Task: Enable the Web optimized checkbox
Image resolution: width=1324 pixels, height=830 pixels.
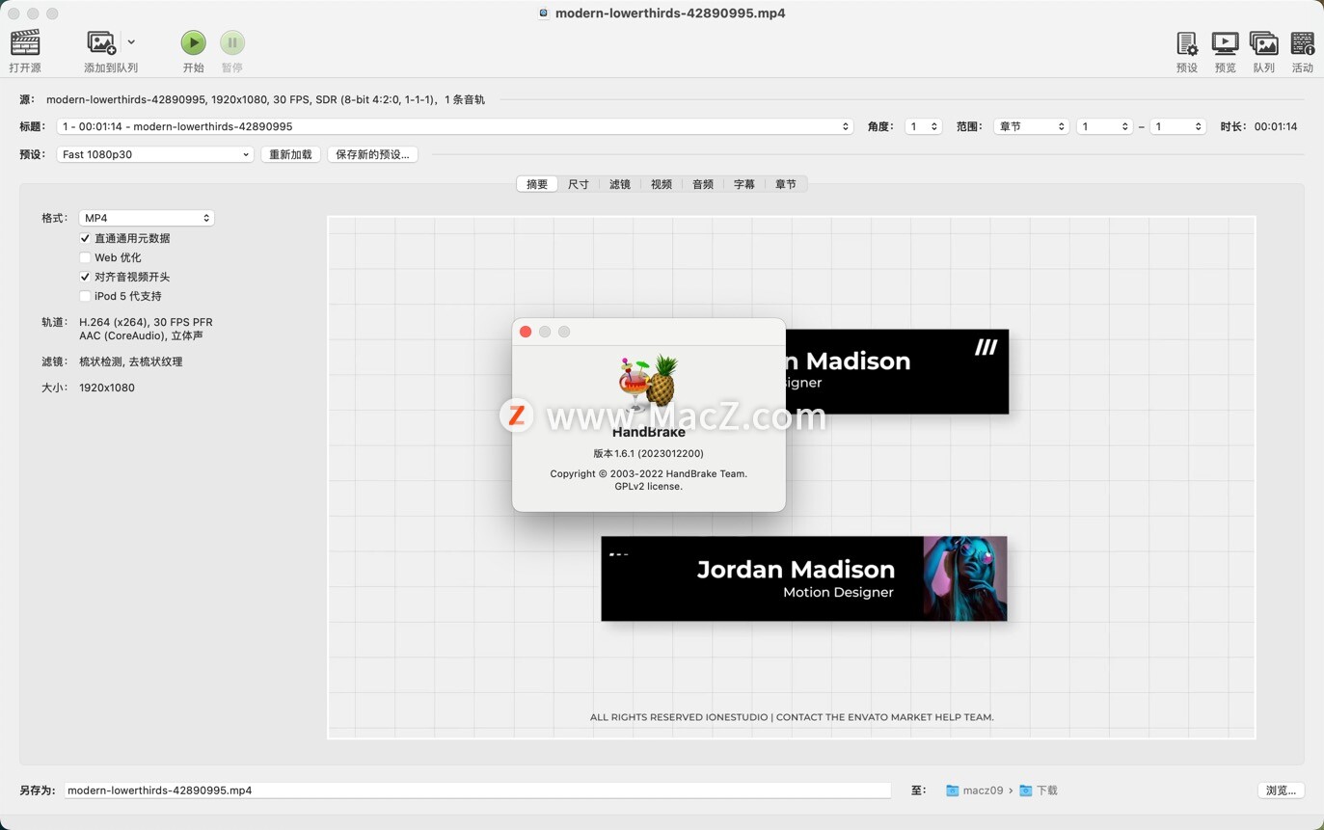Action: click(85, 257)
